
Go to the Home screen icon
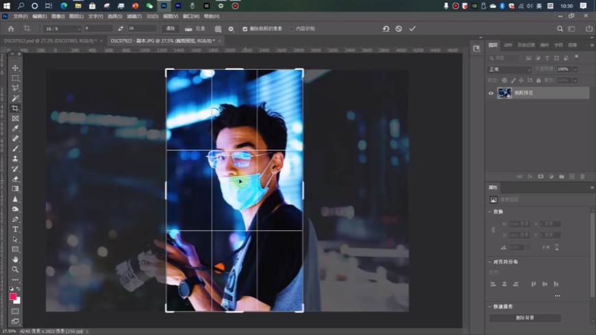(x=11, y=29)
